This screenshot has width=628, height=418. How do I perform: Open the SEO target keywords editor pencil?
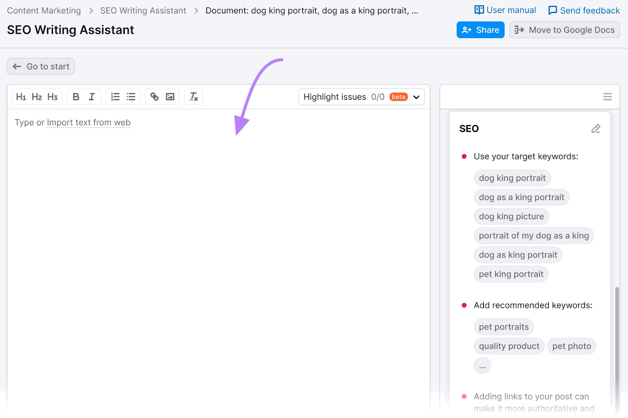[596, 128]
